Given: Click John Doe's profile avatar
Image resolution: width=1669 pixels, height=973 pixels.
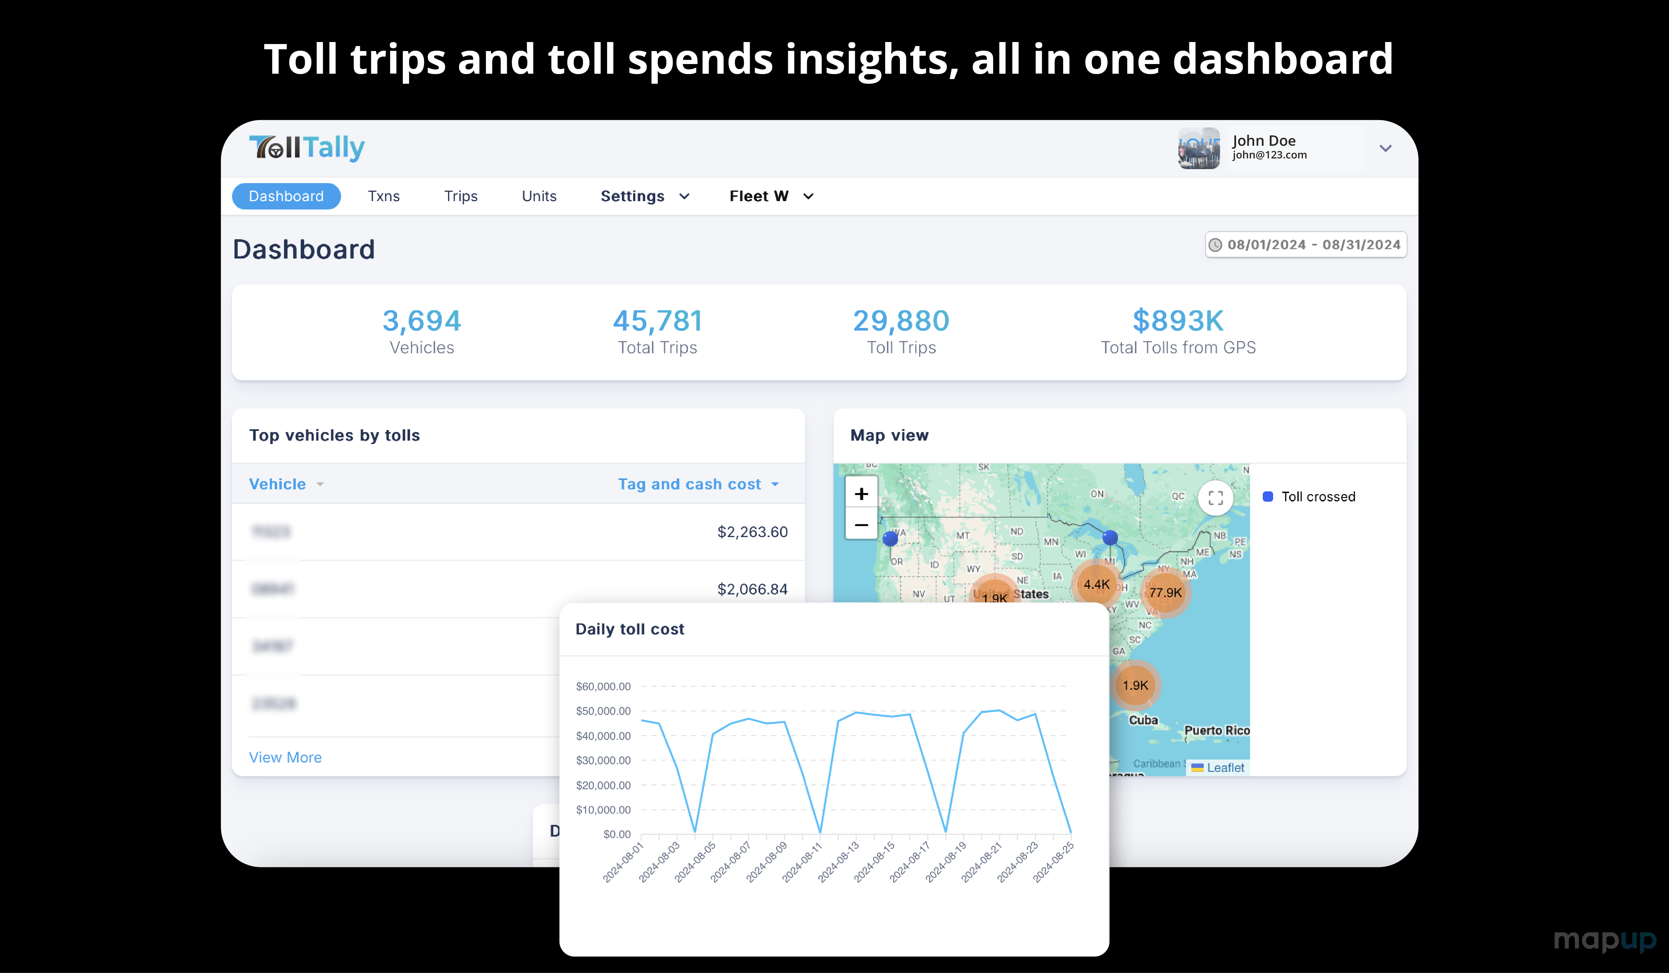Looking at the screenshot, I should (x=1199, y=148).
